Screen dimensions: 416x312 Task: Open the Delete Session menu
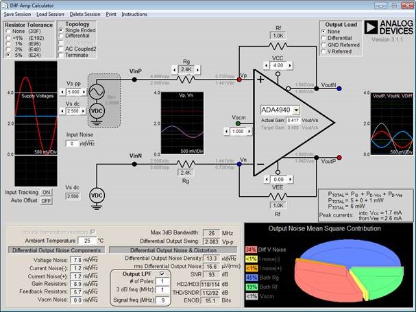click(x=85, y=14)
